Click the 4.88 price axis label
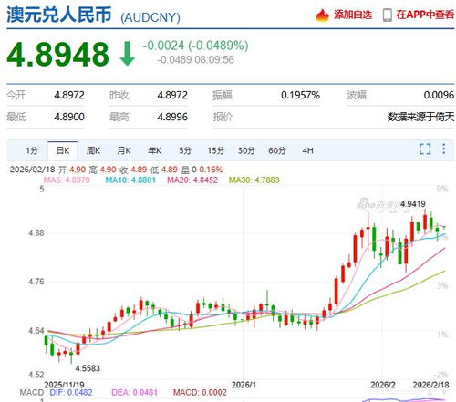Image resolution: width=456 pixels, height=402 pixels. 36,233
